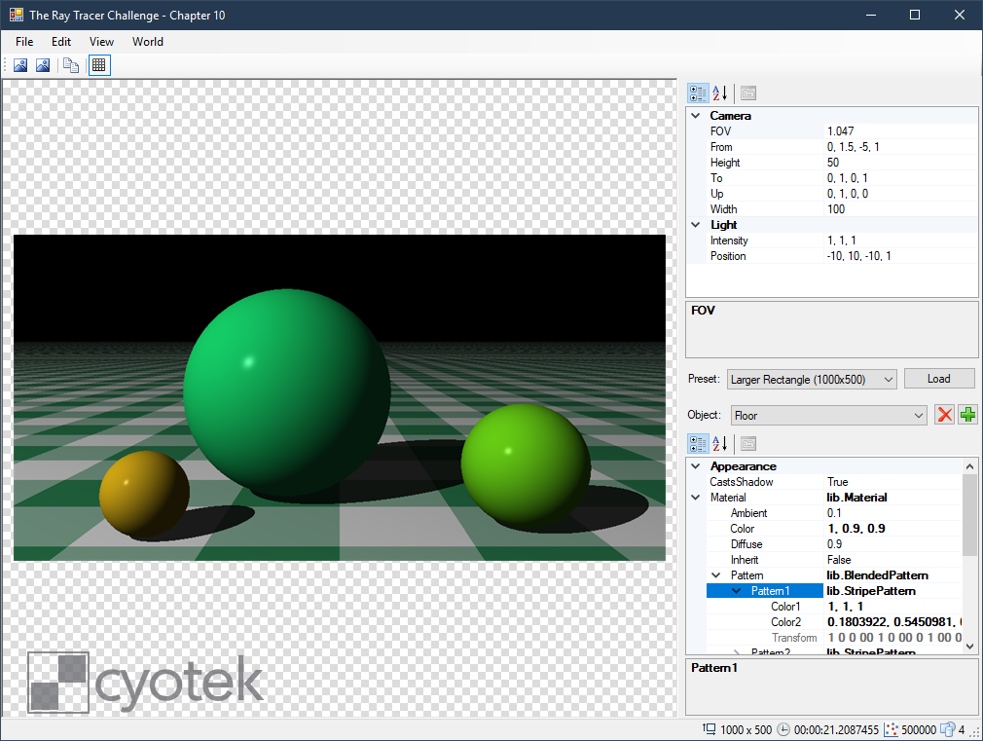Click the property grid scrollbar down arrow
Screen dimensions: 983x741
click(x=969, y=646)
